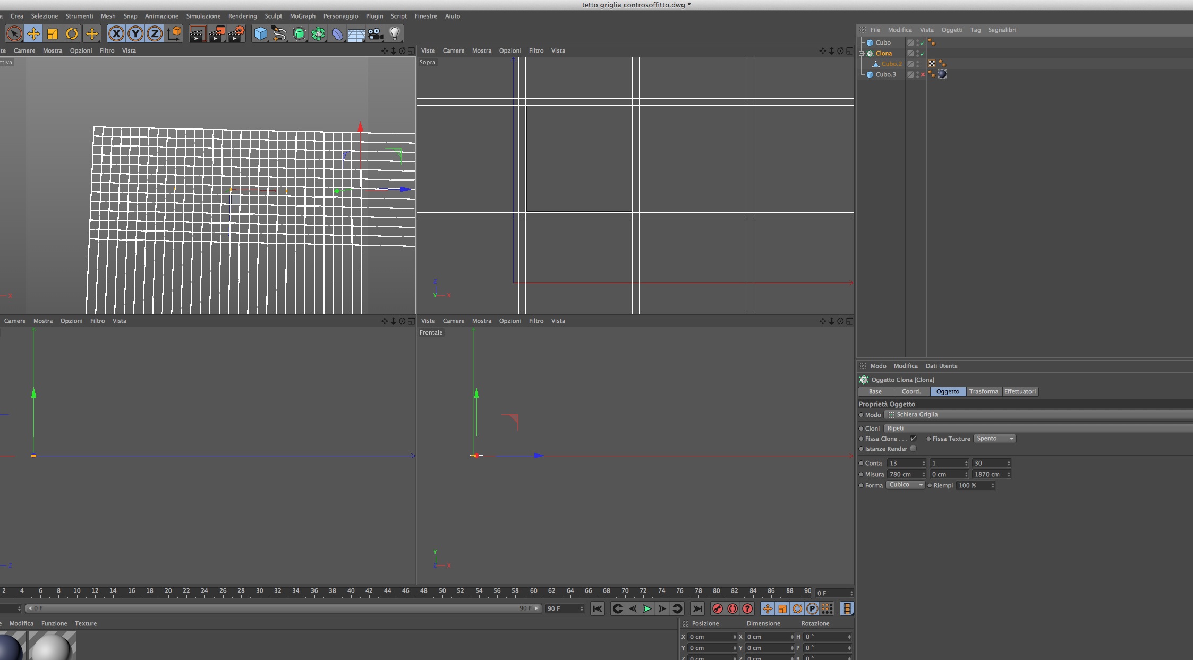Collapse the Clona object tree
1193x660 pixels.
pos(862,53)
